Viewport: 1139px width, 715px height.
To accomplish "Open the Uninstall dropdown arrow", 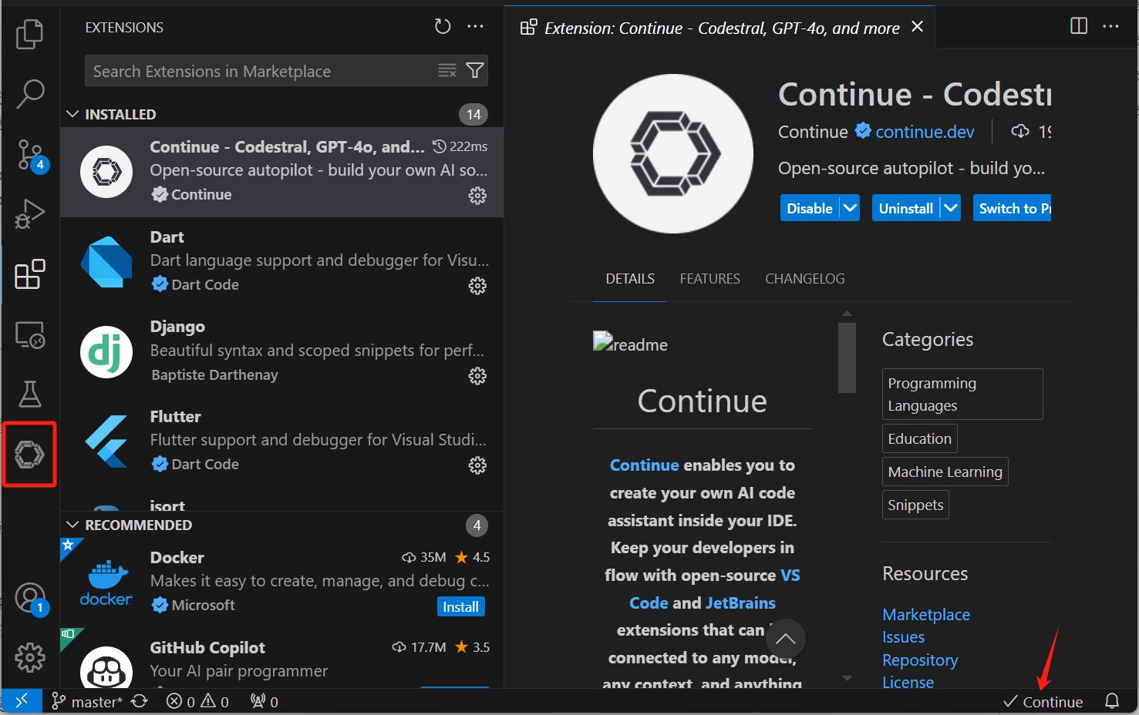I will pyautogui.click(x=951, y=208).
